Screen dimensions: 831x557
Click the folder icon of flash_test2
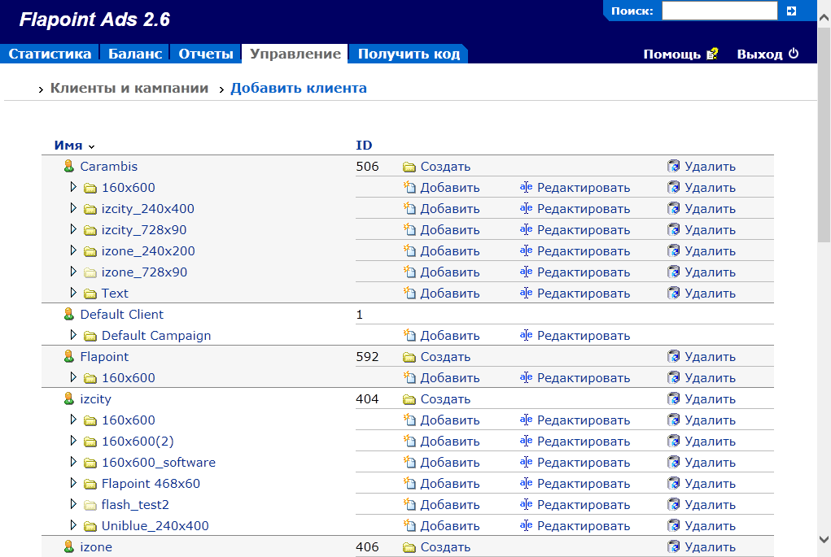coord(90,505)
